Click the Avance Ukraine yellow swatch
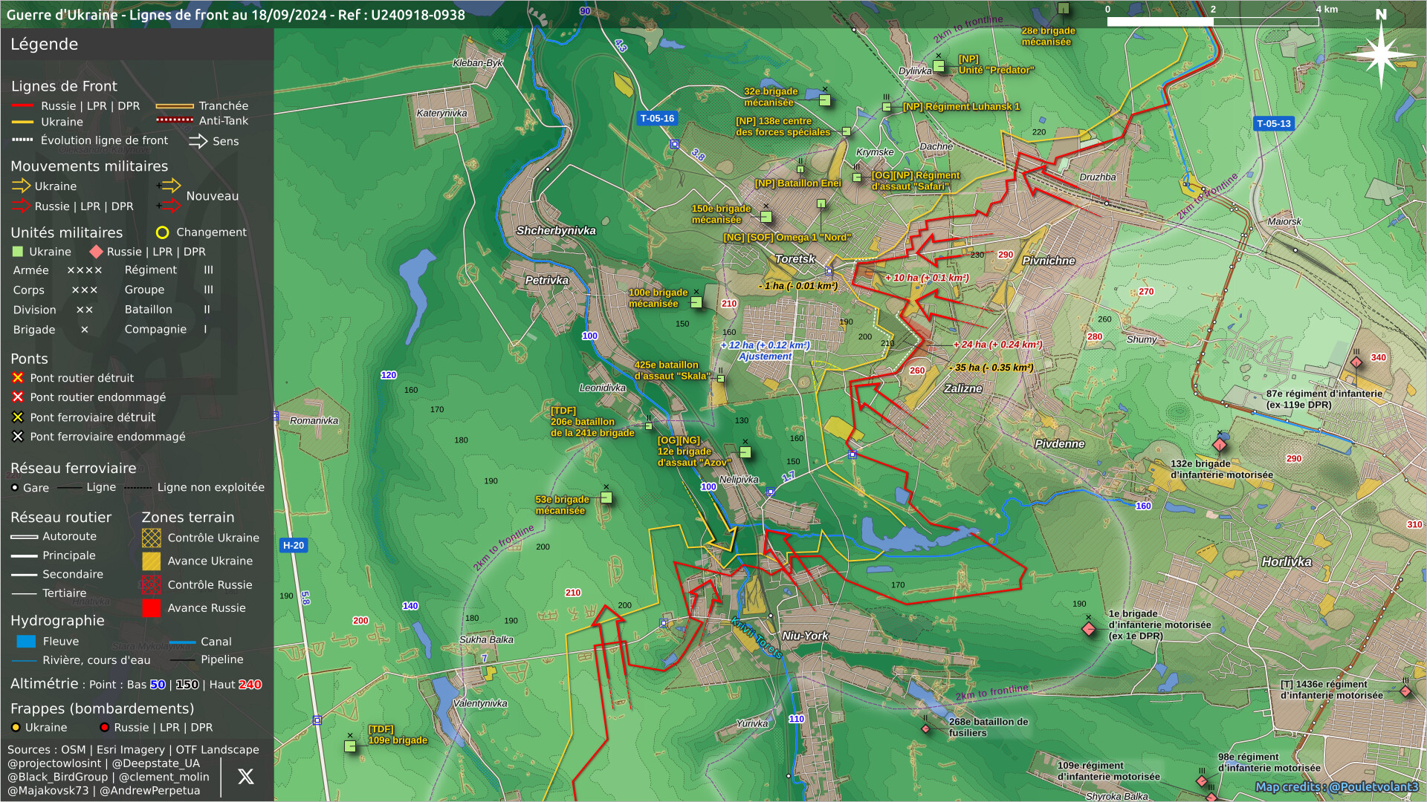 (151, 561)
